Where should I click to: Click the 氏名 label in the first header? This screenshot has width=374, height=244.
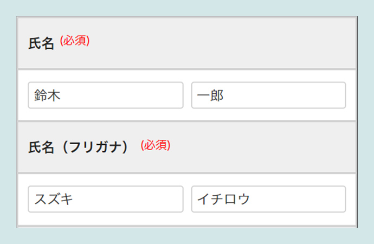pyautogui.click(x=42, y=43)
